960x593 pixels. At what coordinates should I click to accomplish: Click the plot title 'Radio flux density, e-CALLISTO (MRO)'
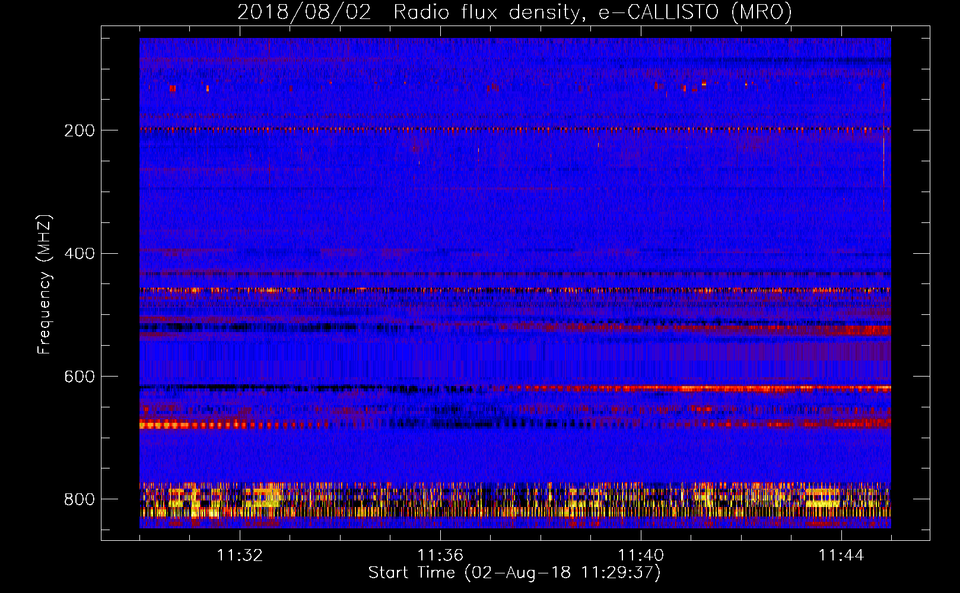click(593, 12)
